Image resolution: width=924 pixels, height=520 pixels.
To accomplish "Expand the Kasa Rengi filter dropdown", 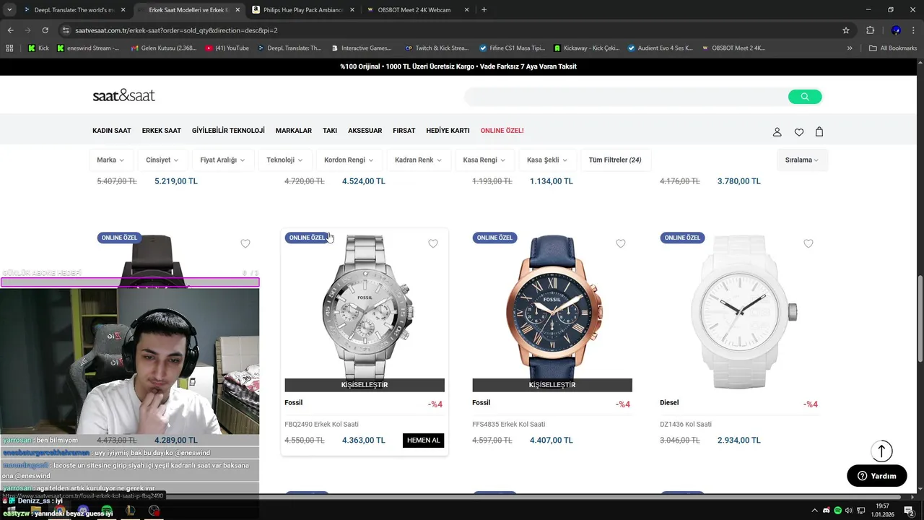I will 484,160.
